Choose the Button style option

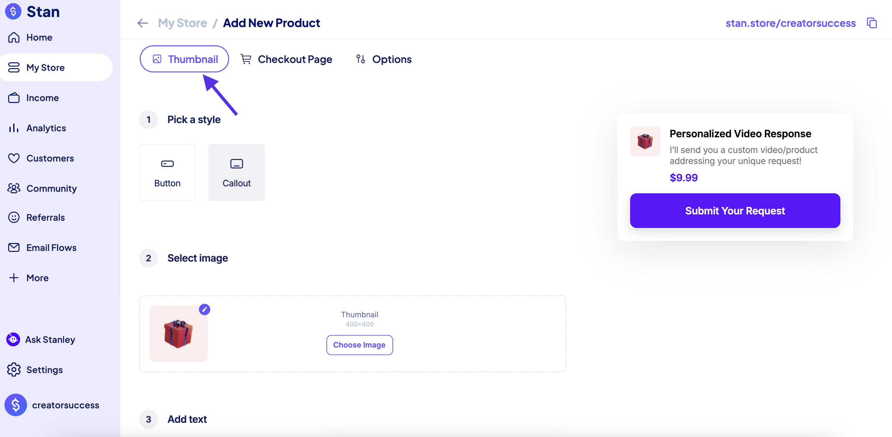pos(167,173)
